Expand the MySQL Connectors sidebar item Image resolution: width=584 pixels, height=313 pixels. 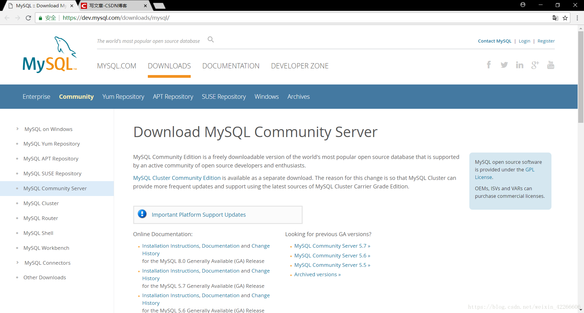[x=18, y=263]
